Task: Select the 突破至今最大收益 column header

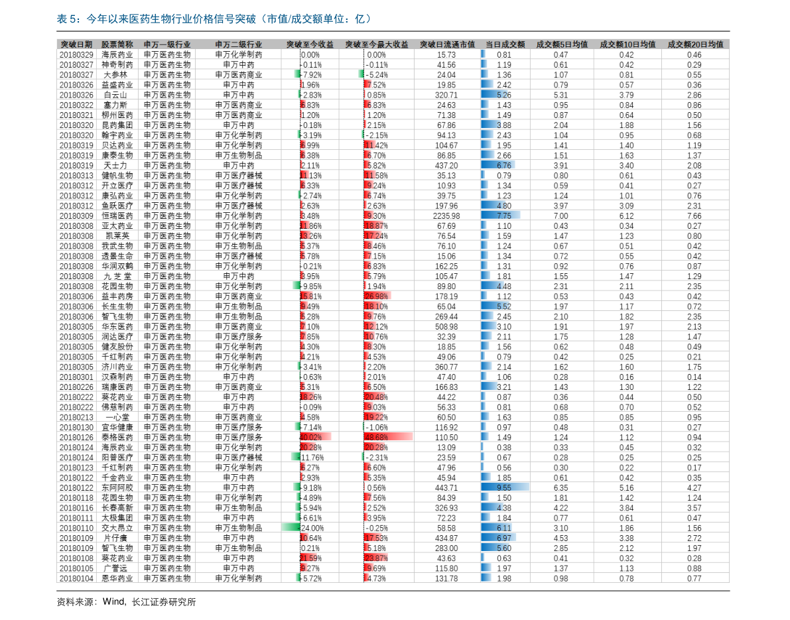Action: point(377,44)
